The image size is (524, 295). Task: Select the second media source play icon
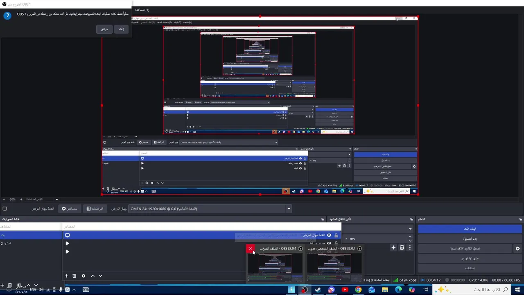pyautogui.click(x=68, y=252)
